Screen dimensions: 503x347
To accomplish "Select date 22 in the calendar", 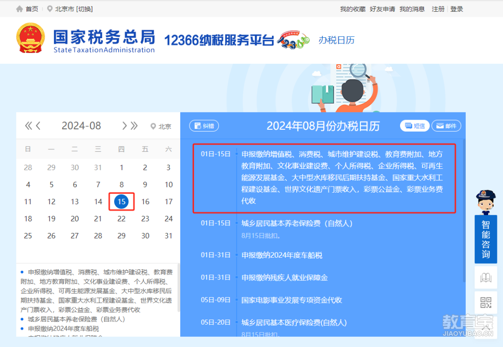I will click(x=122, y=219).
